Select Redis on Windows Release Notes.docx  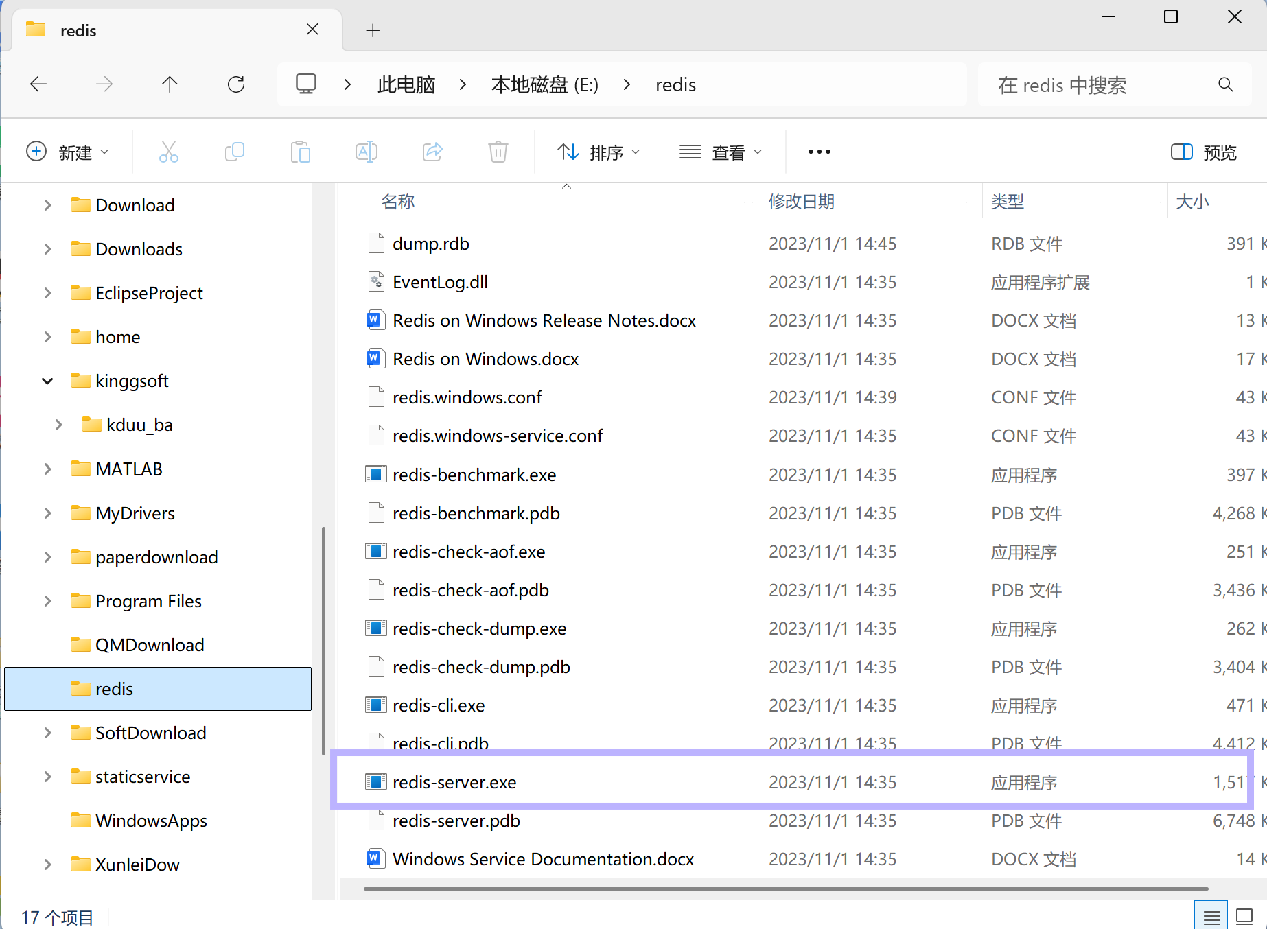[544, 320]
